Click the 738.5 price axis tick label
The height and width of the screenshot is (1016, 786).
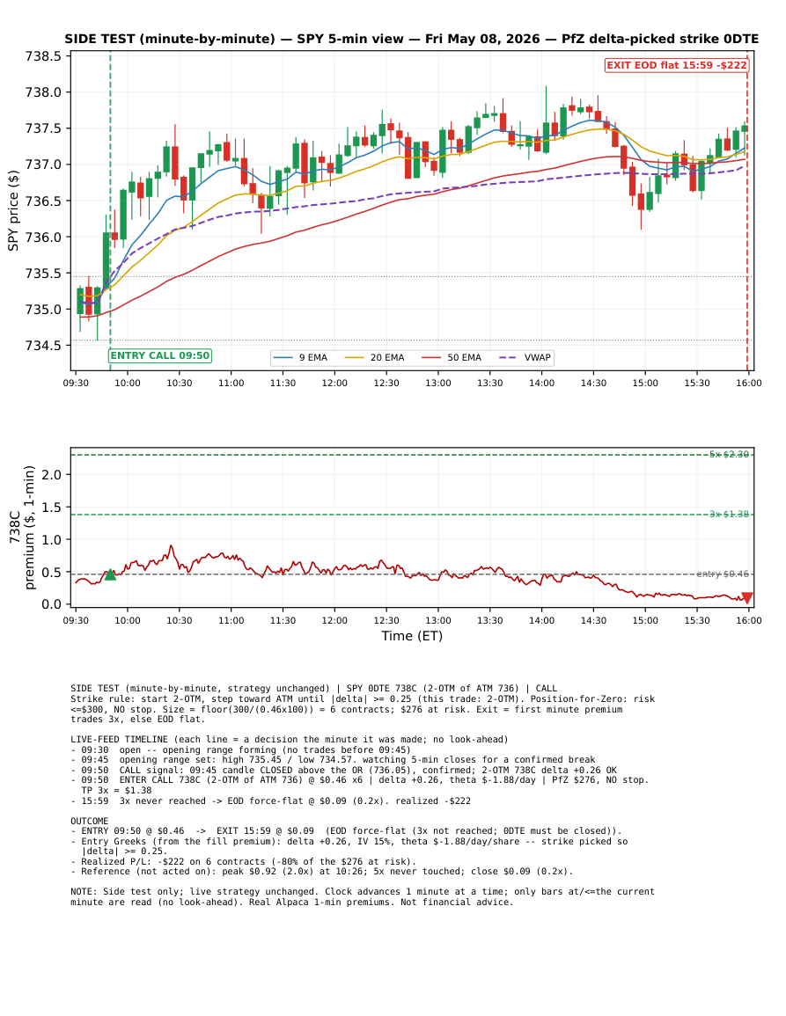point(43,56)
